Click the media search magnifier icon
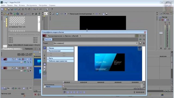174x98 pixels. (17, 14)
